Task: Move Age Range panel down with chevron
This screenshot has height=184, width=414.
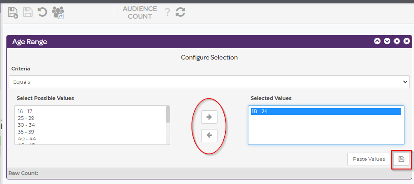Action: coord(387,41)
